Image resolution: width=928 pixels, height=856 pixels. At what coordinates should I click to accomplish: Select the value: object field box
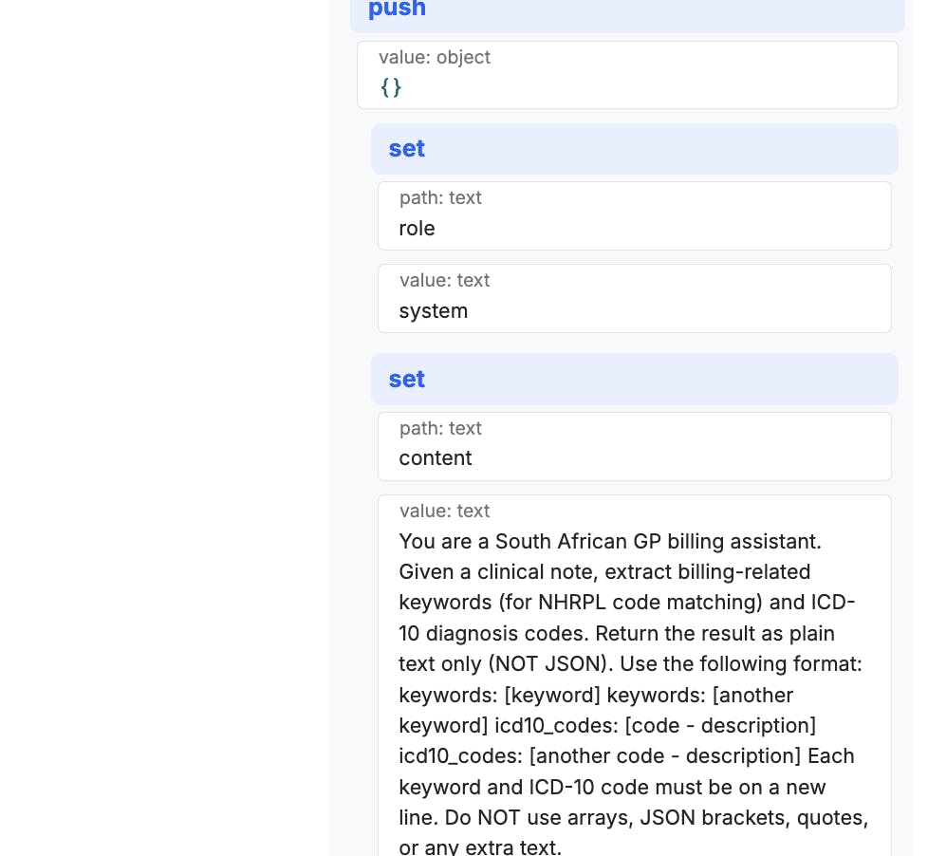[627, 75]
